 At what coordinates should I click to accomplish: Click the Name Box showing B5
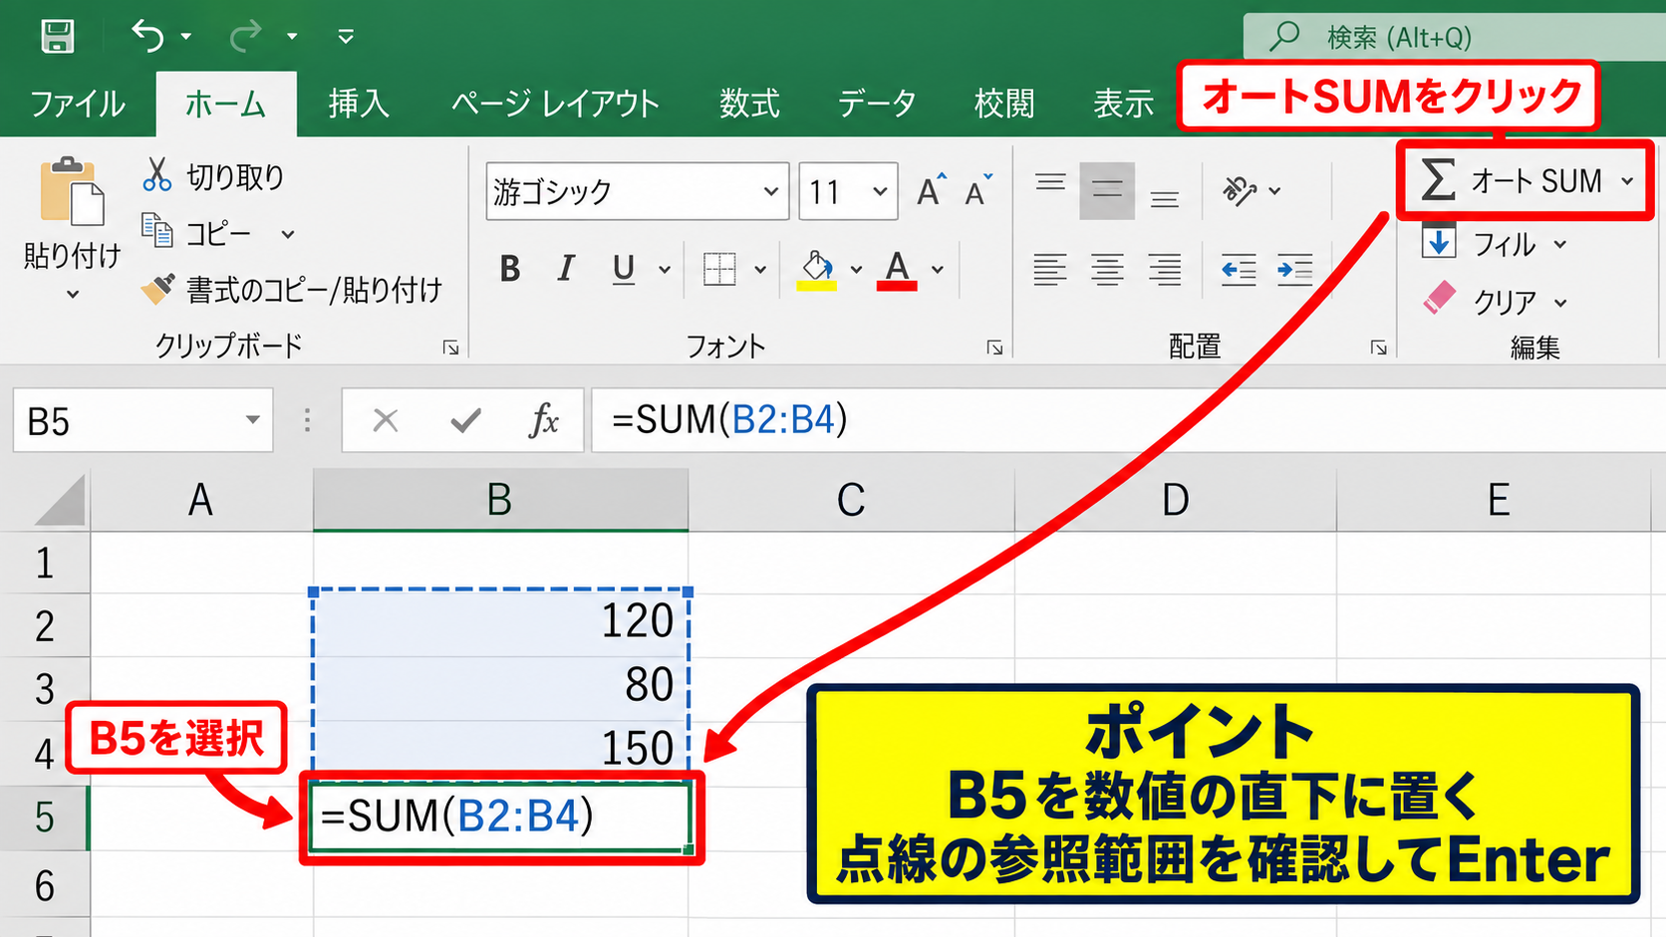click(x=142, y=421)
